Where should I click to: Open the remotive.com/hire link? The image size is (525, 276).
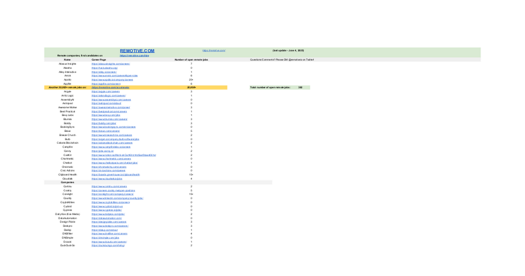[x=134, y=56]
